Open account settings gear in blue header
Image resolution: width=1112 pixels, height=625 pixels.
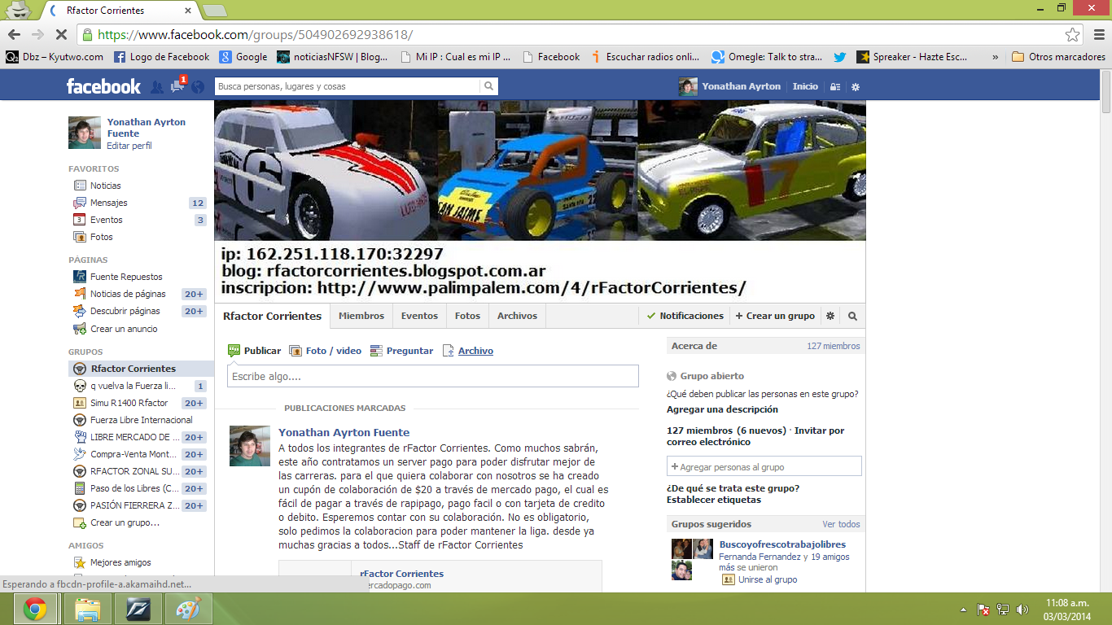(856, 87)
